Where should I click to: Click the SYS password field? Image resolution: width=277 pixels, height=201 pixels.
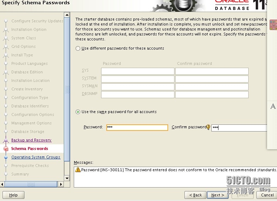pyautogui.click(x=138, y=71)
